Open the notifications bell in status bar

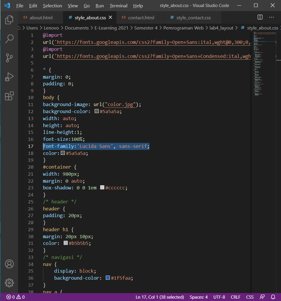pos(273,297)
